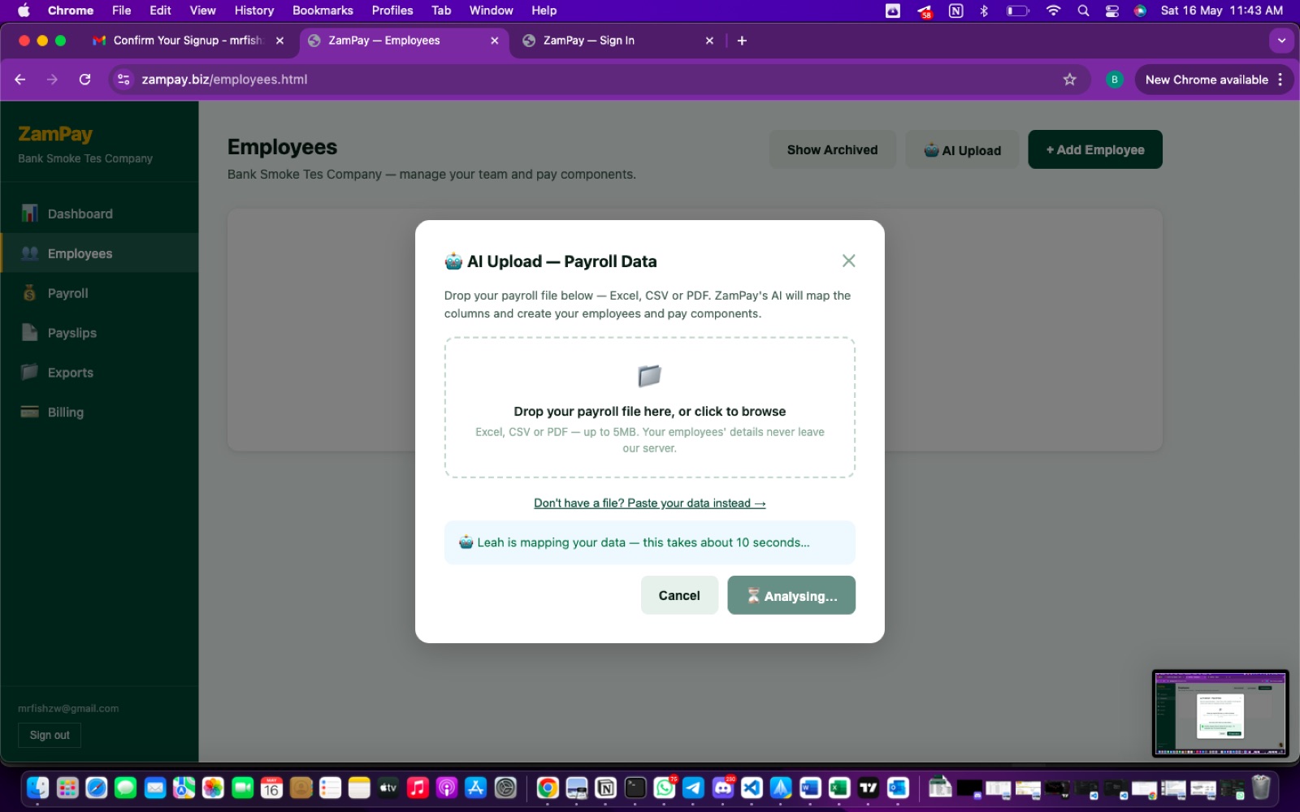Click the screenshot preview thumbnail
This screenshot has width=1300, height=812.
pyautogui.click(x=1220, y=714)
